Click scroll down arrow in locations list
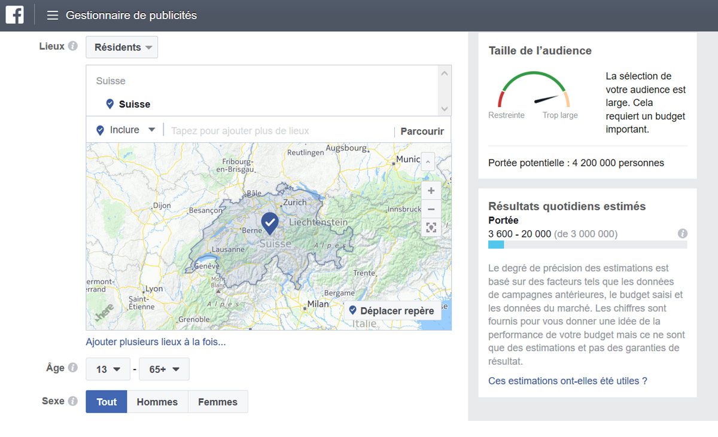The height and width of the screenshot is (437, 718). tap(444, 109)
